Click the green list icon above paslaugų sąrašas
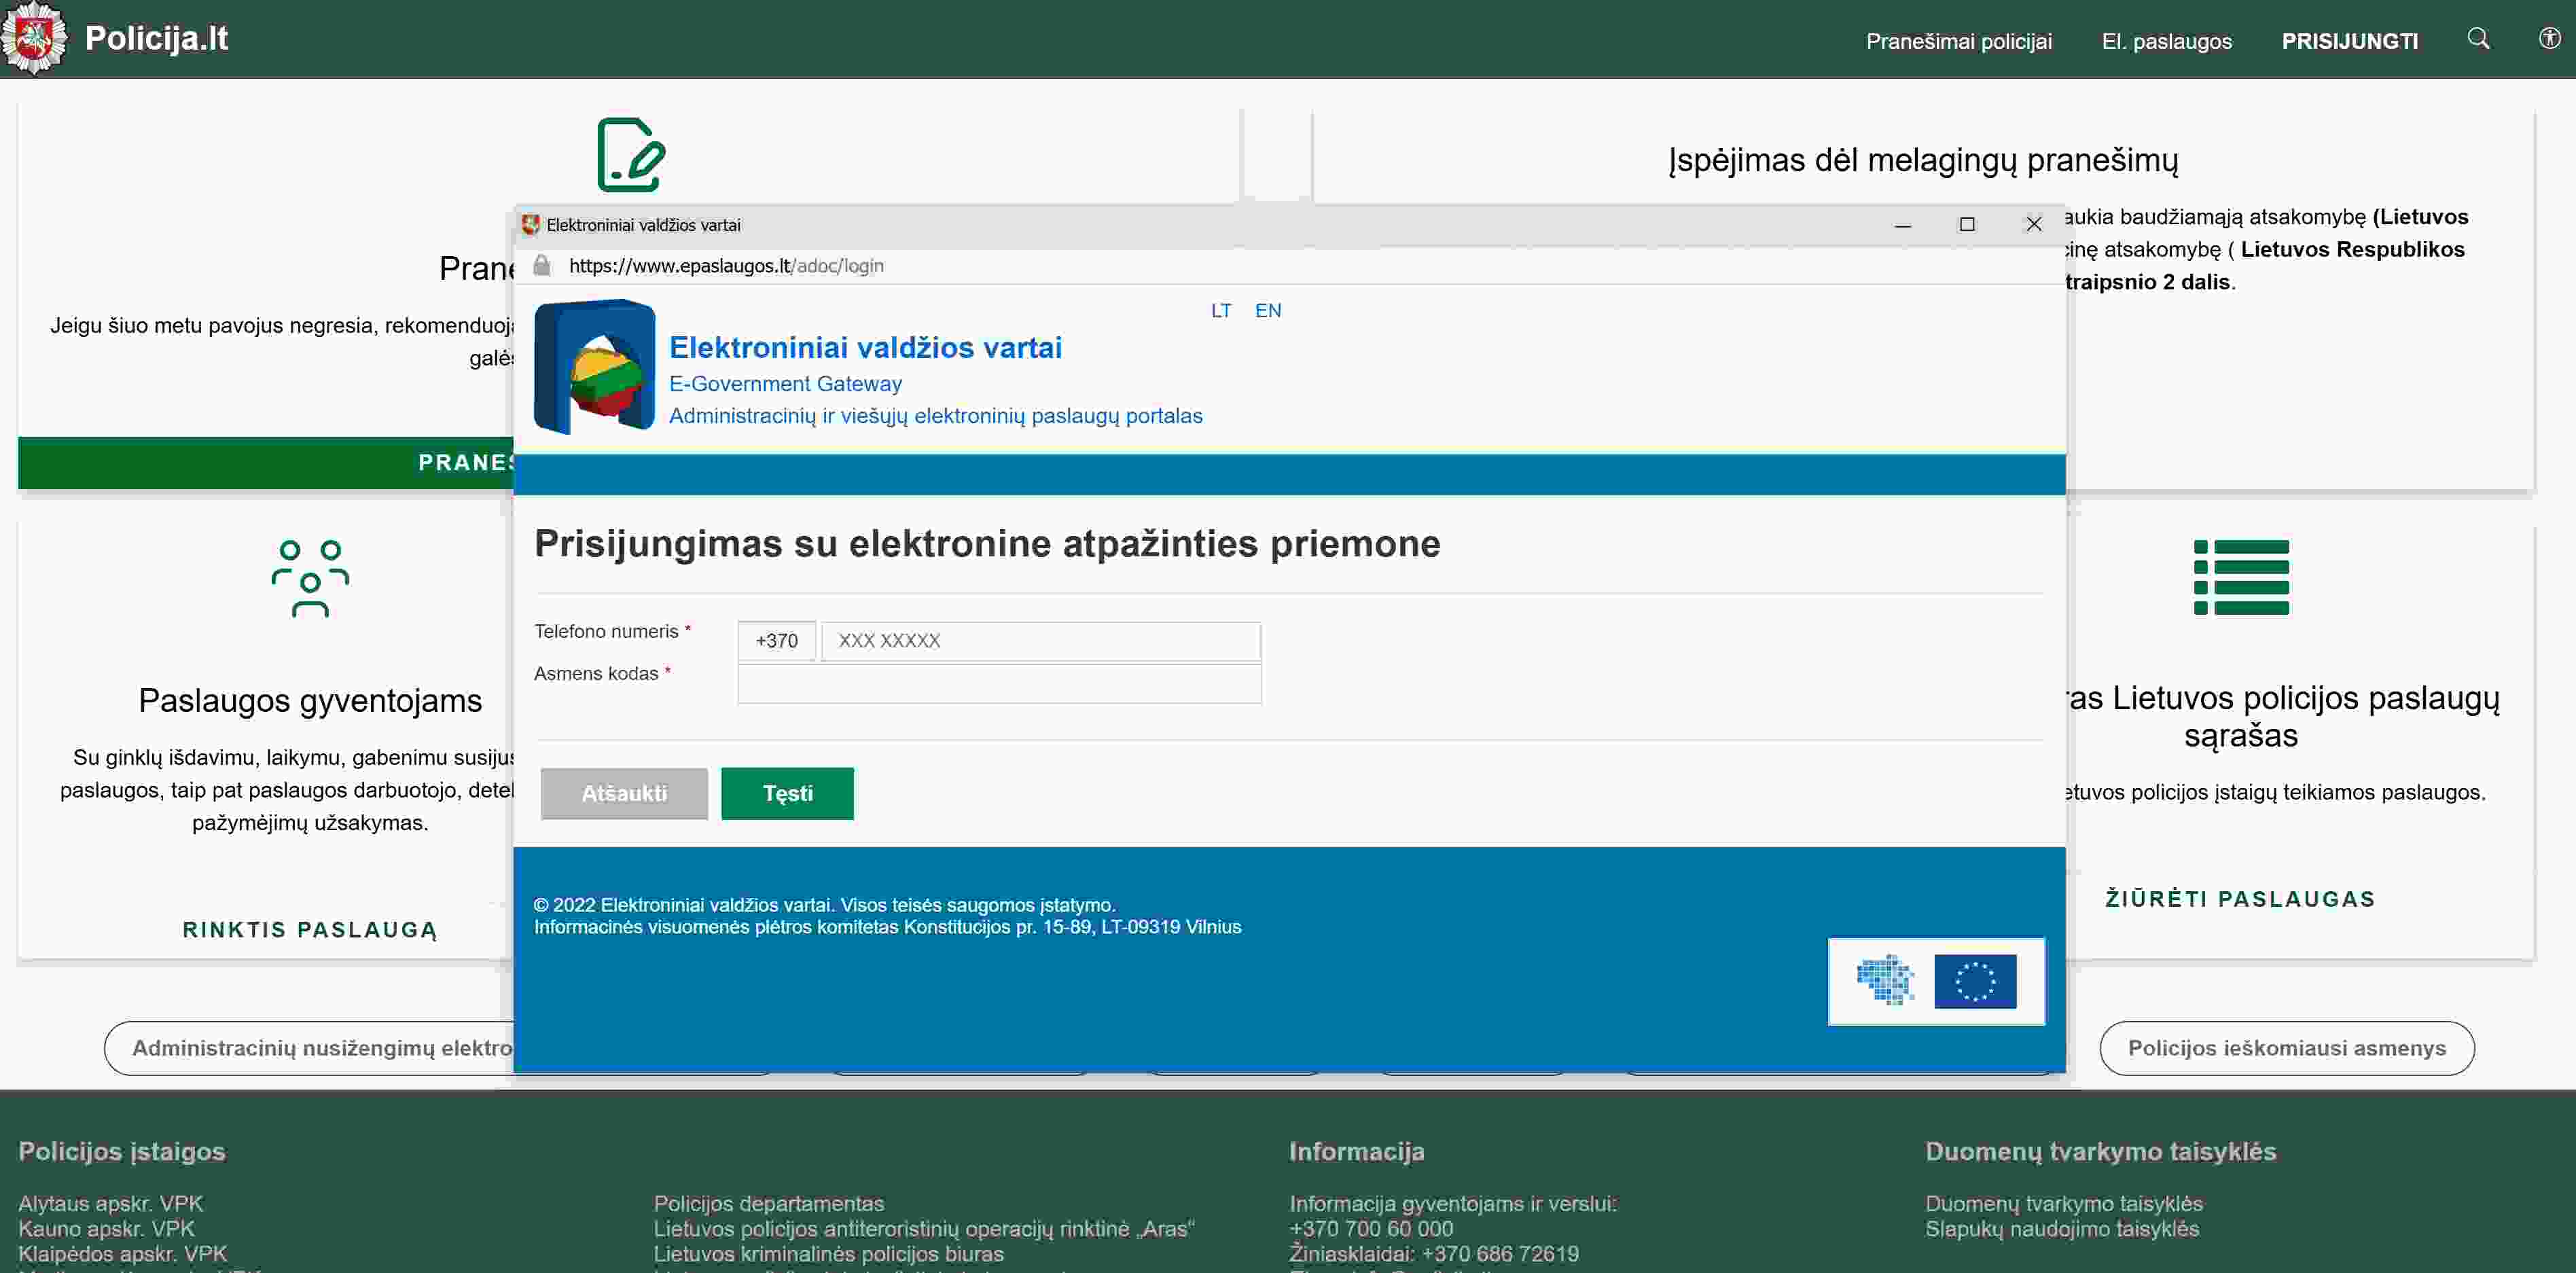This screenshot has height=1273, width=2576. (2241, 577)
